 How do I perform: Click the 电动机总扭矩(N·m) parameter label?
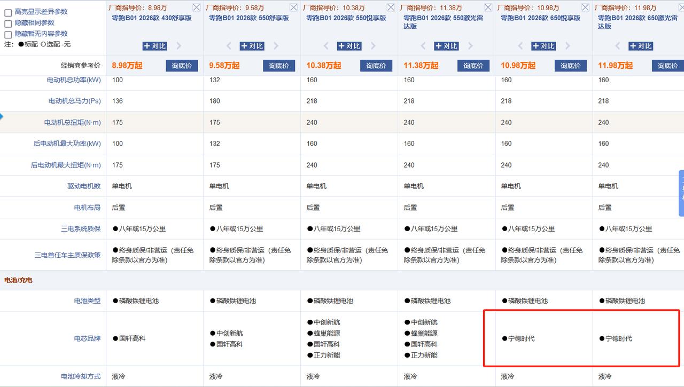72,122
